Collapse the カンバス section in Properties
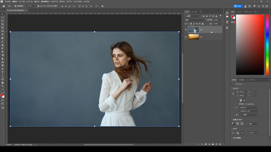271x152 pixels. [232, 88]
